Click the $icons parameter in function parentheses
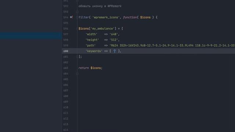 pos(145,17)
